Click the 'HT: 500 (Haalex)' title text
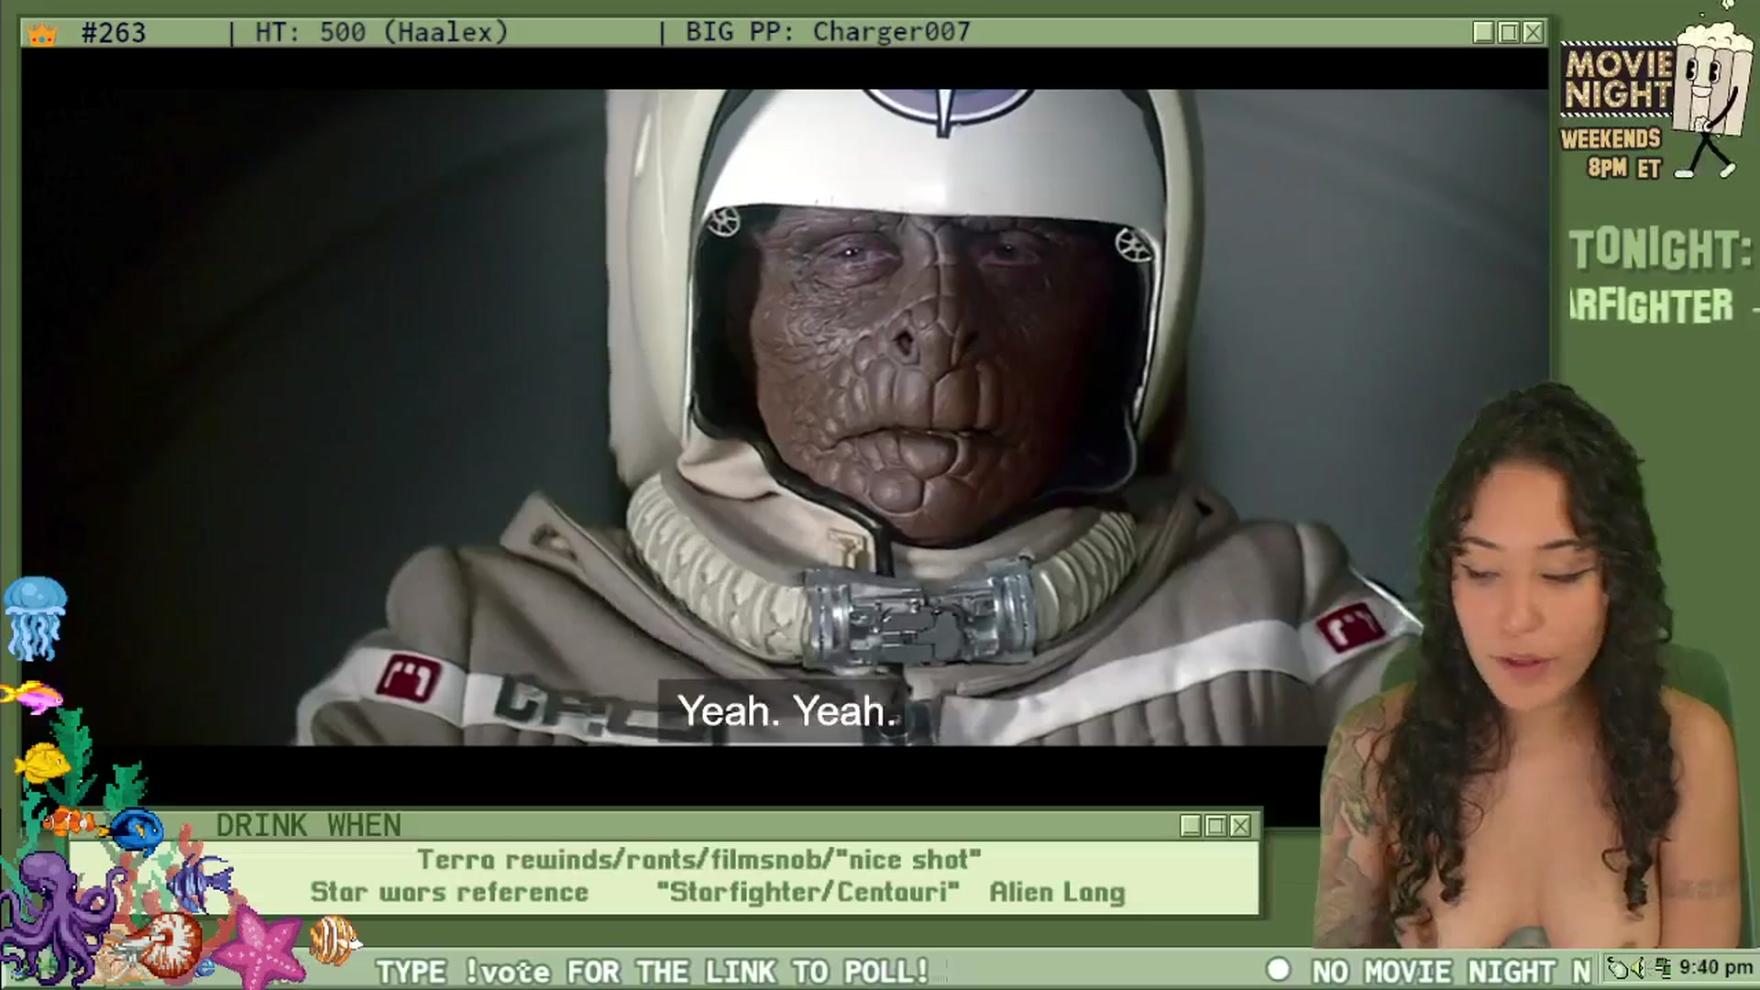Viewport: 1760px width, 990px height. coord(381,33)
